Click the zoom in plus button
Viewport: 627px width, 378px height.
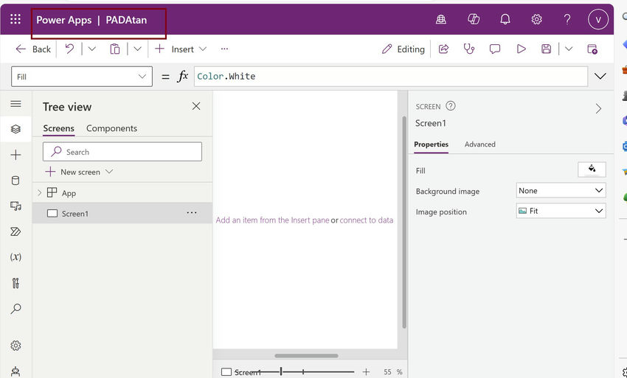[x=366, y=372]
